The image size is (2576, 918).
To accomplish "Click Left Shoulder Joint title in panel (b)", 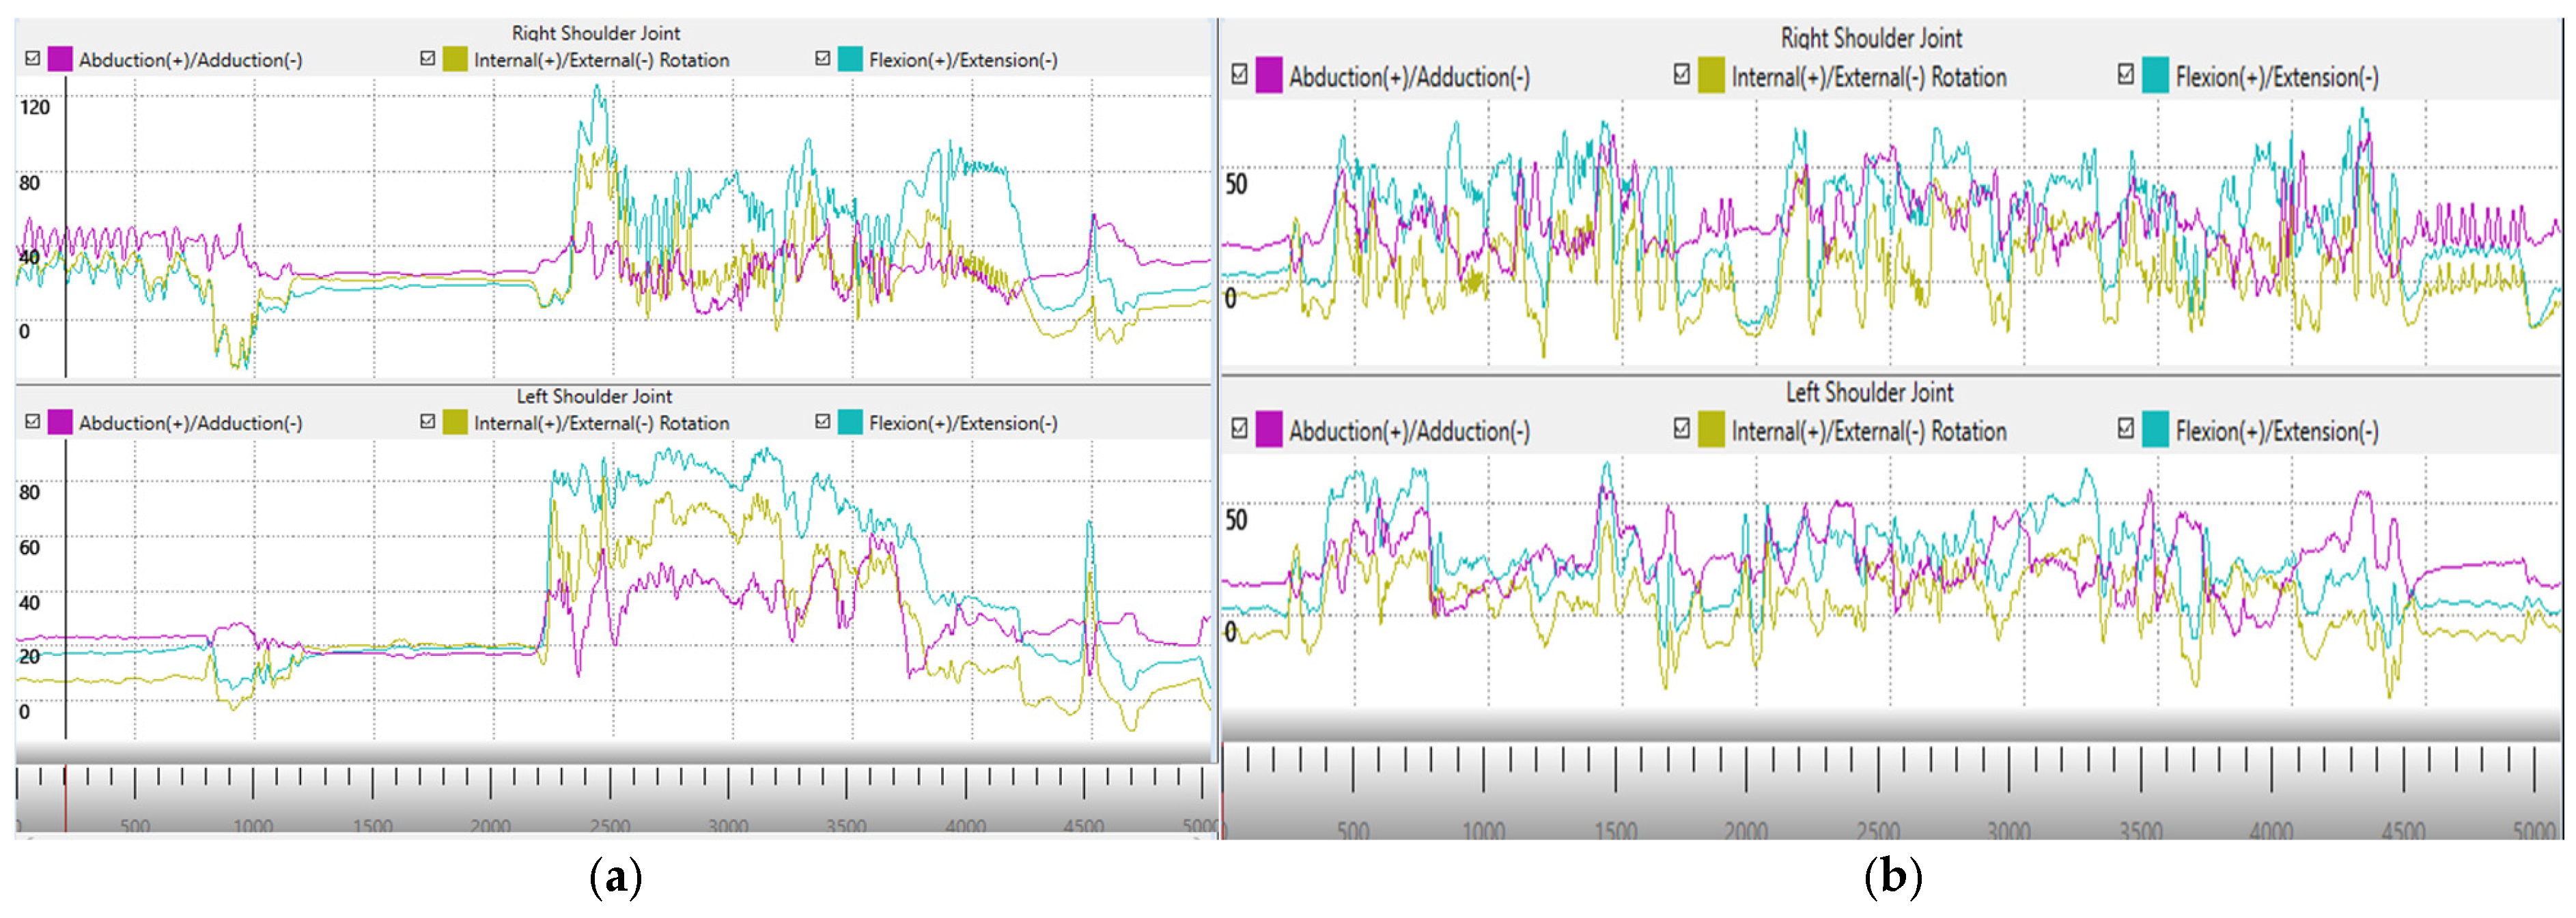I will pyautogui.click(x=1869, y=392).
